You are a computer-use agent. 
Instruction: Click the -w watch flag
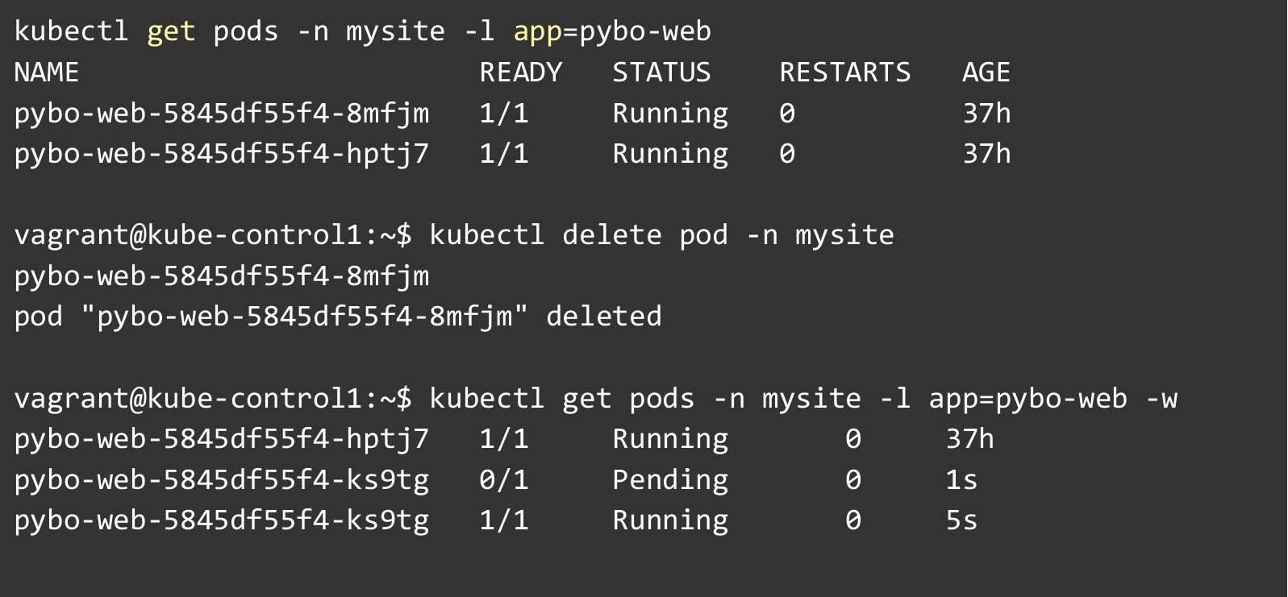(x=1161, y=399)
